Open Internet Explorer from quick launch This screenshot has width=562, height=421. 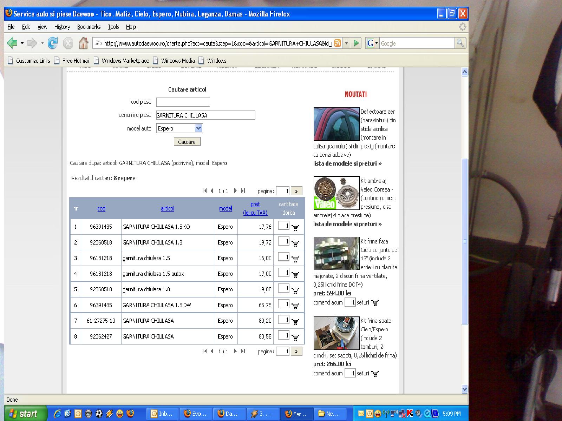[57, 414]
